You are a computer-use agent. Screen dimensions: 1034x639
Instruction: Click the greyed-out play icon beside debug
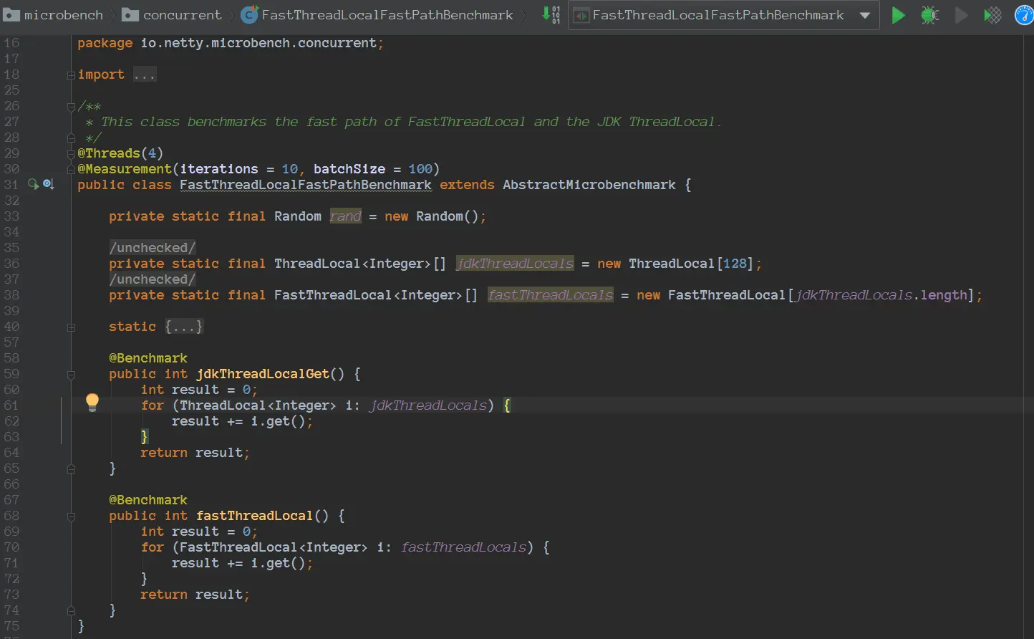point(961,14)
